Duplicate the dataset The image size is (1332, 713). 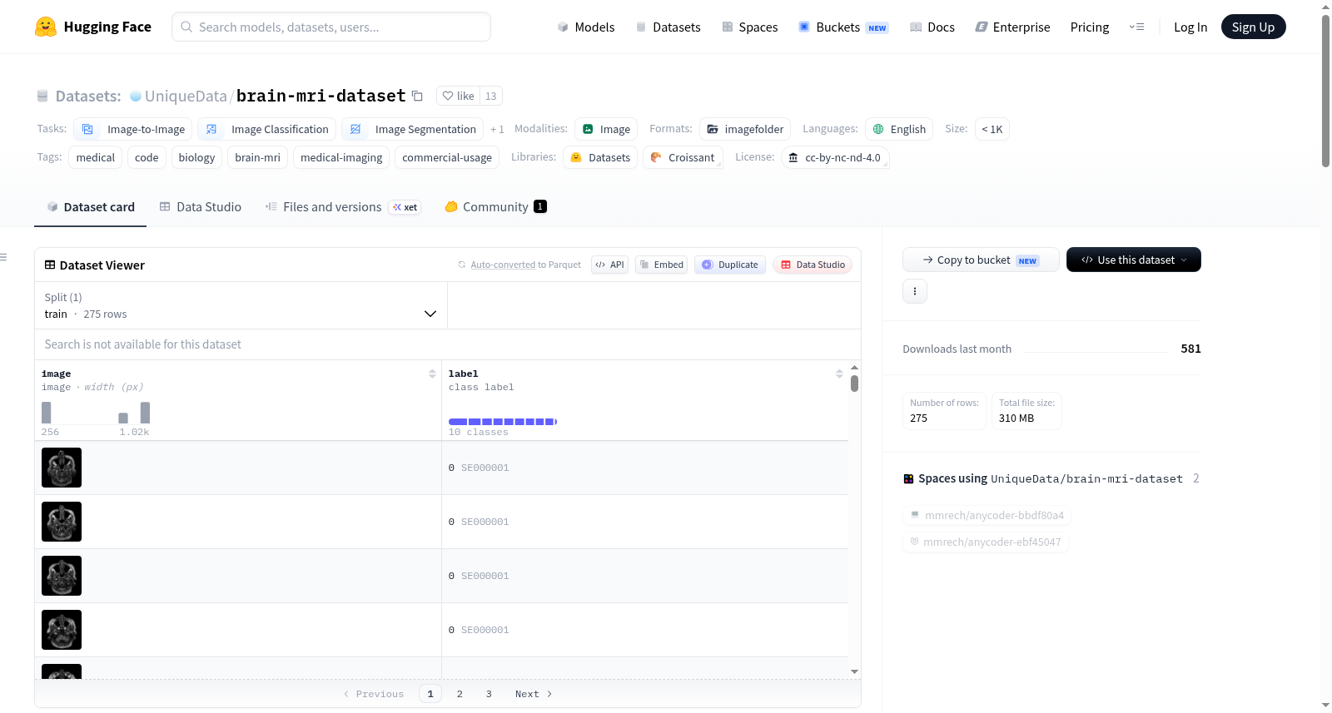click(x=730, y=265)
